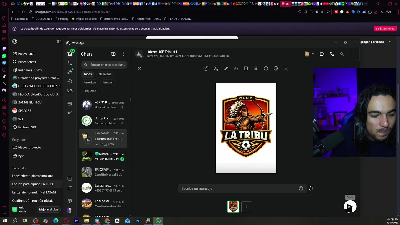The height and width of the screenshot is (225, 400).
Task: Create Nuevo proyecto in ChatGPT sidebar
Action: pyautogui.click(x=29, y=147)
